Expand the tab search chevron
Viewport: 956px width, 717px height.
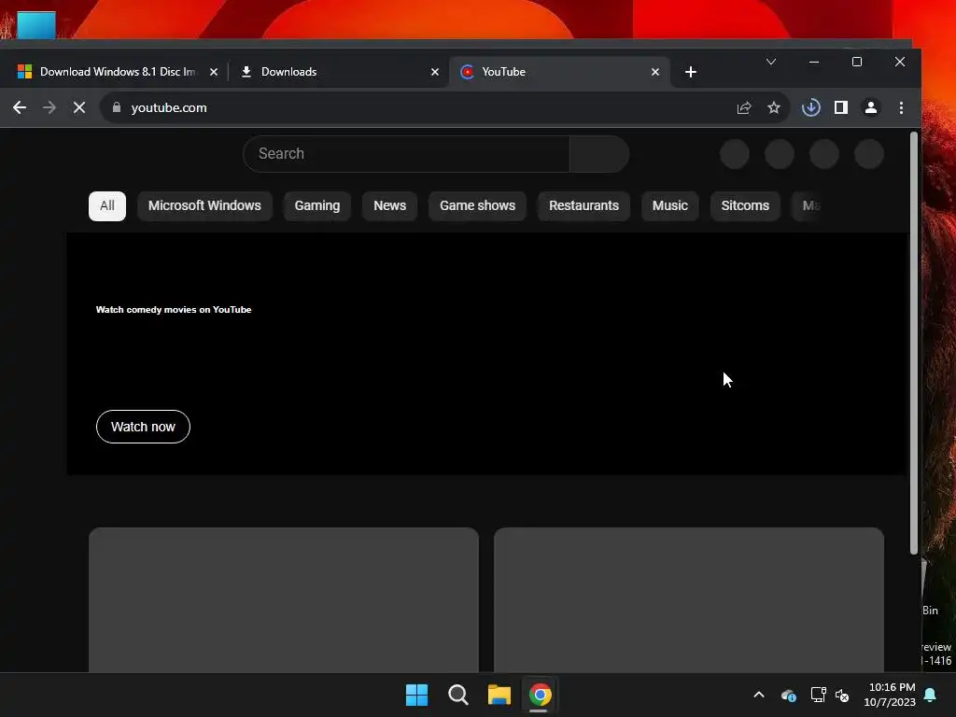pyautogui.click(x=770, y=62)
